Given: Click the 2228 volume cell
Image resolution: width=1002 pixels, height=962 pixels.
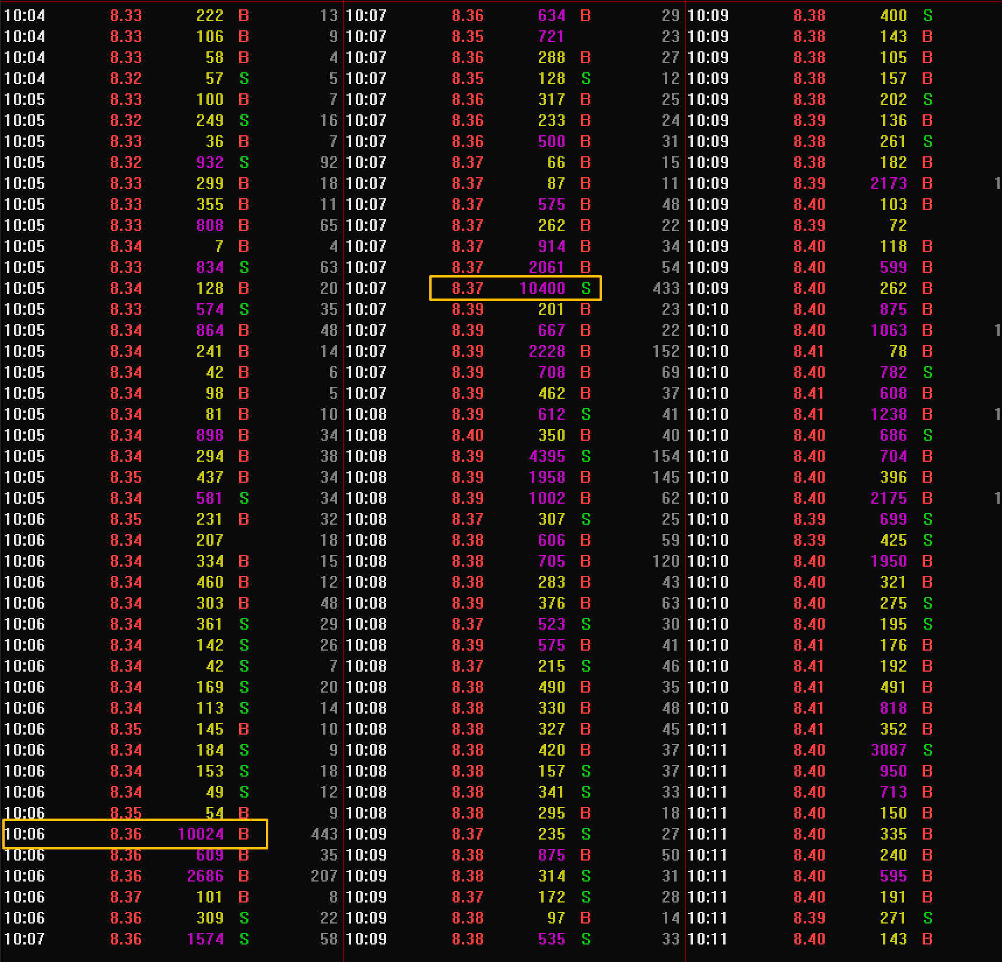Looking at the screenshot, I should tap(547, 351).
